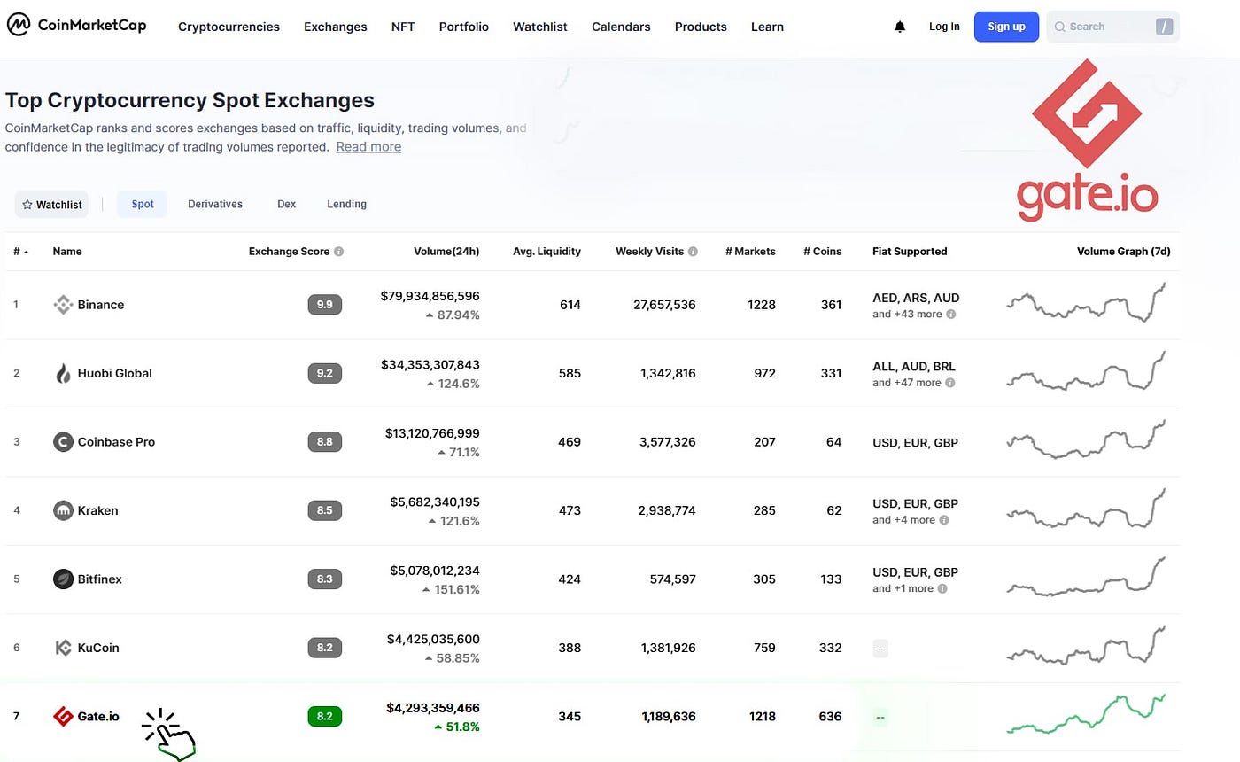The image size is (1240, 762).
Task: Sort by the Volume(24h) column header
Action: pyautogui.click(x=446, y=252)
